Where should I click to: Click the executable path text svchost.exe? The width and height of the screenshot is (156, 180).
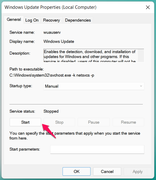60,75
